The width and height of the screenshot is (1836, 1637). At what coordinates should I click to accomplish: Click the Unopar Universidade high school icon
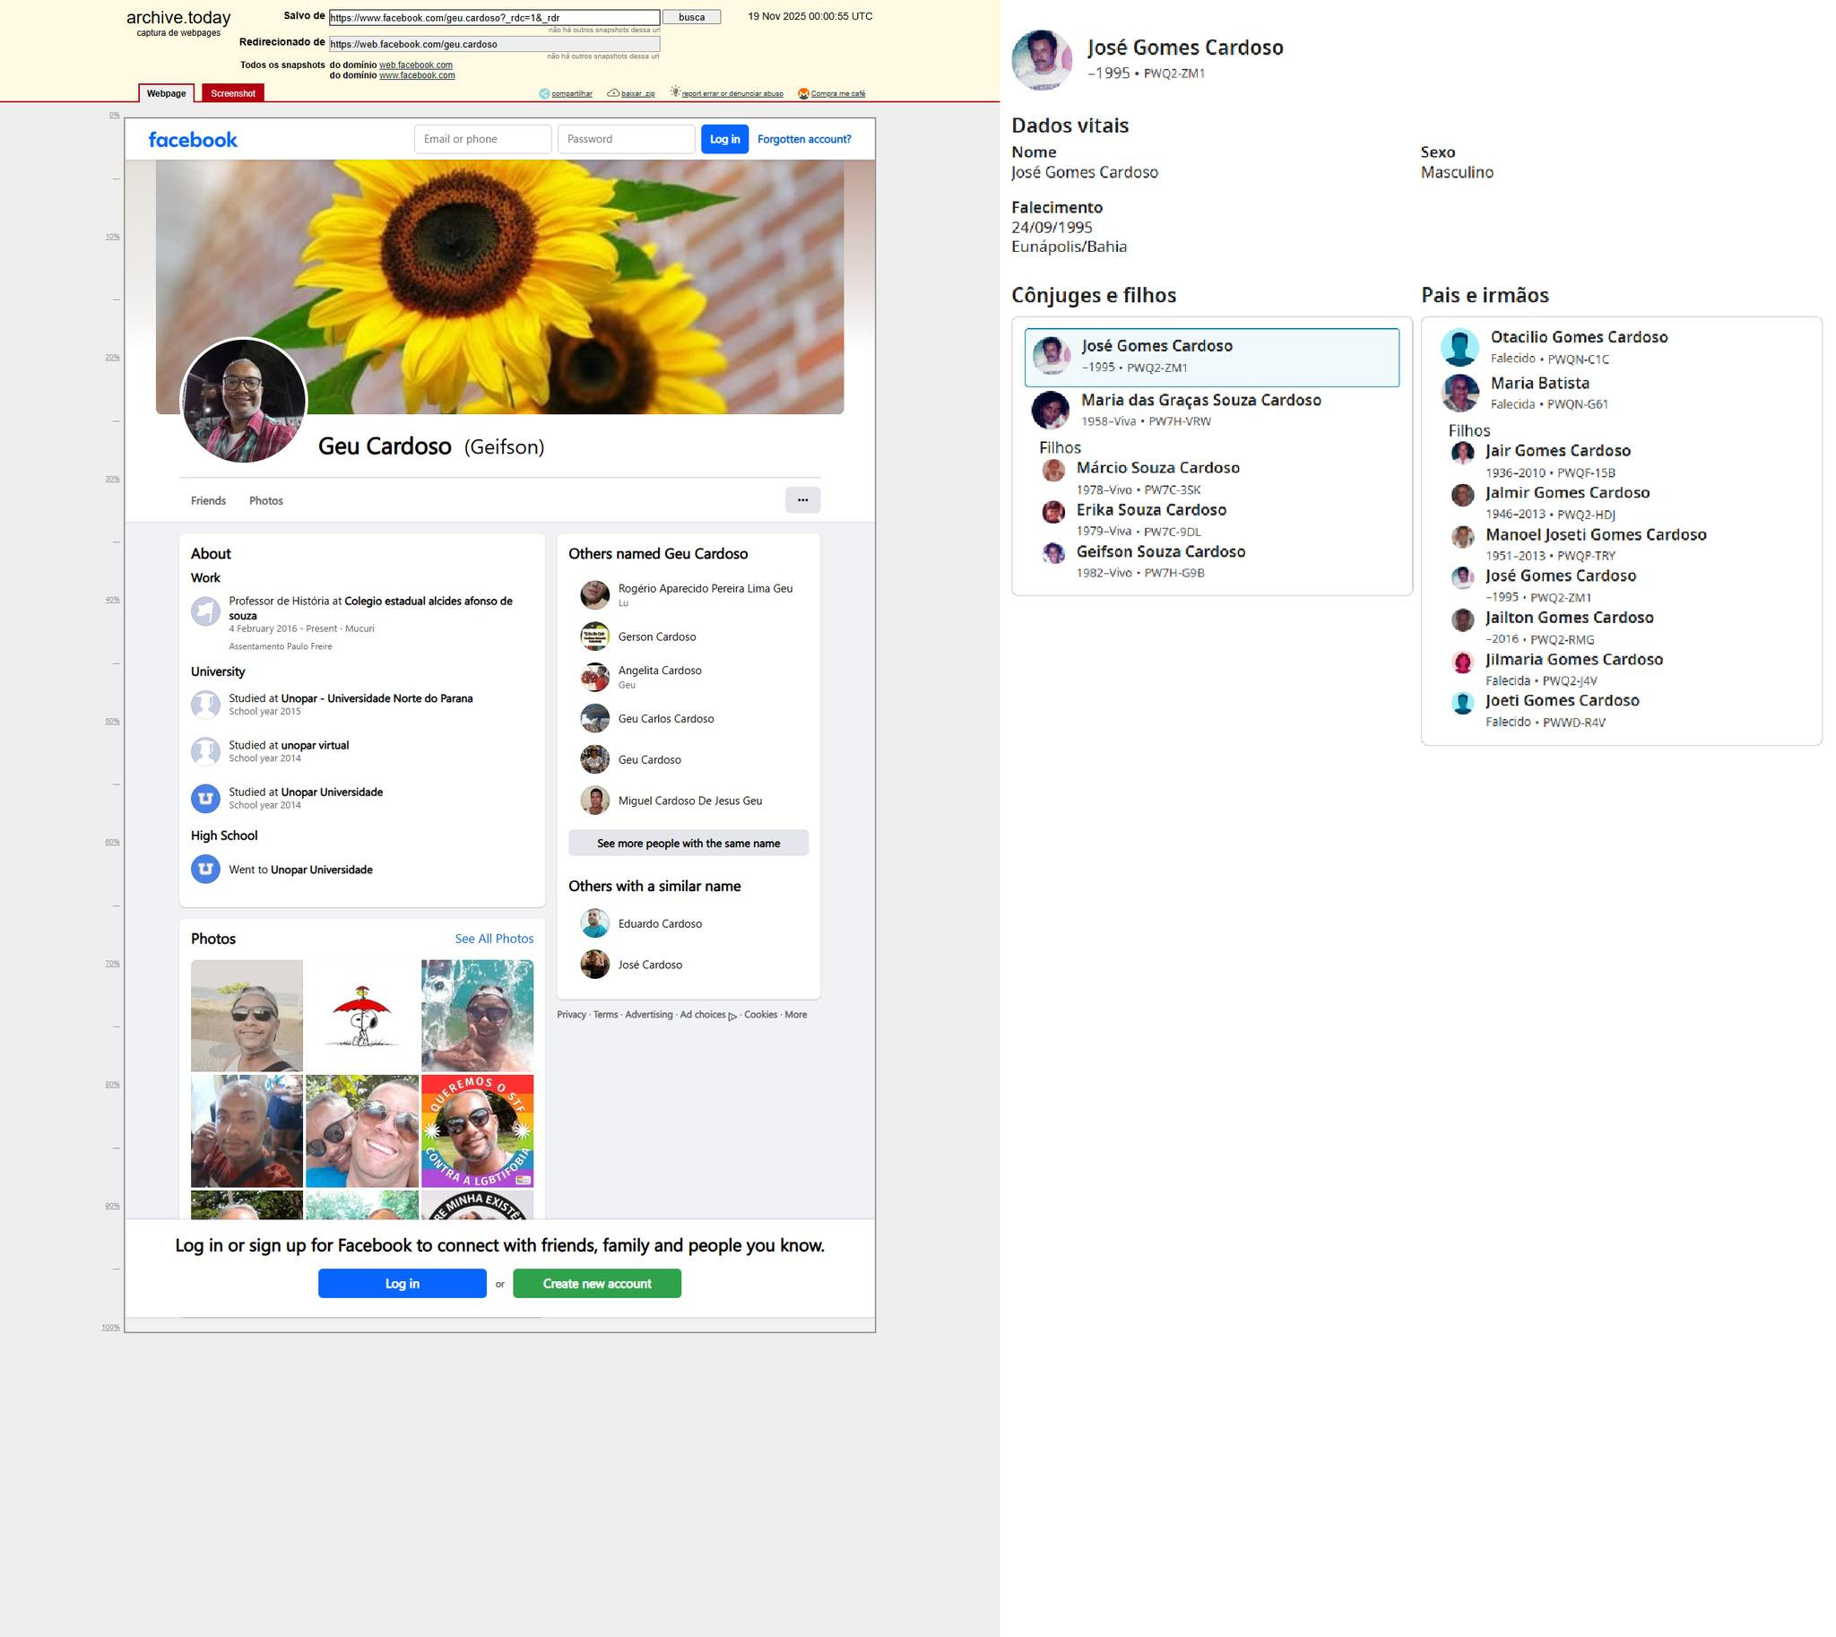205,869
